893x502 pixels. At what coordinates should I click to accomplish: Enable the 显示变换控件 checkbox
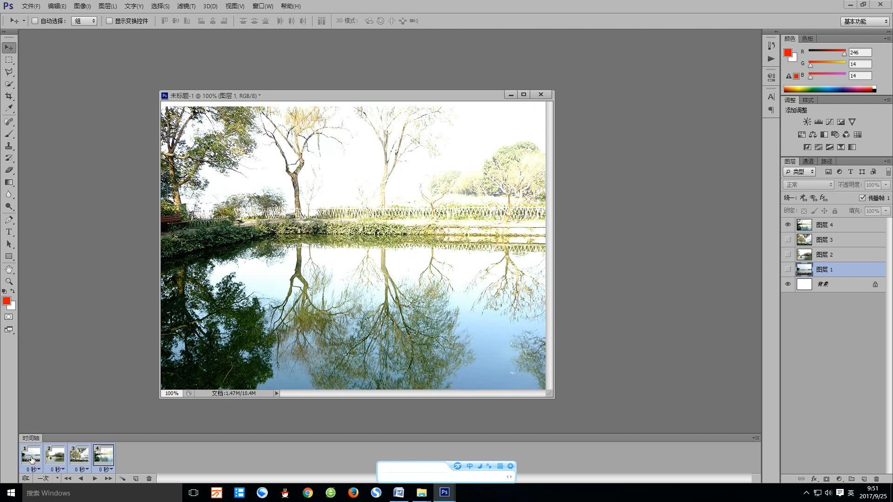109,21
